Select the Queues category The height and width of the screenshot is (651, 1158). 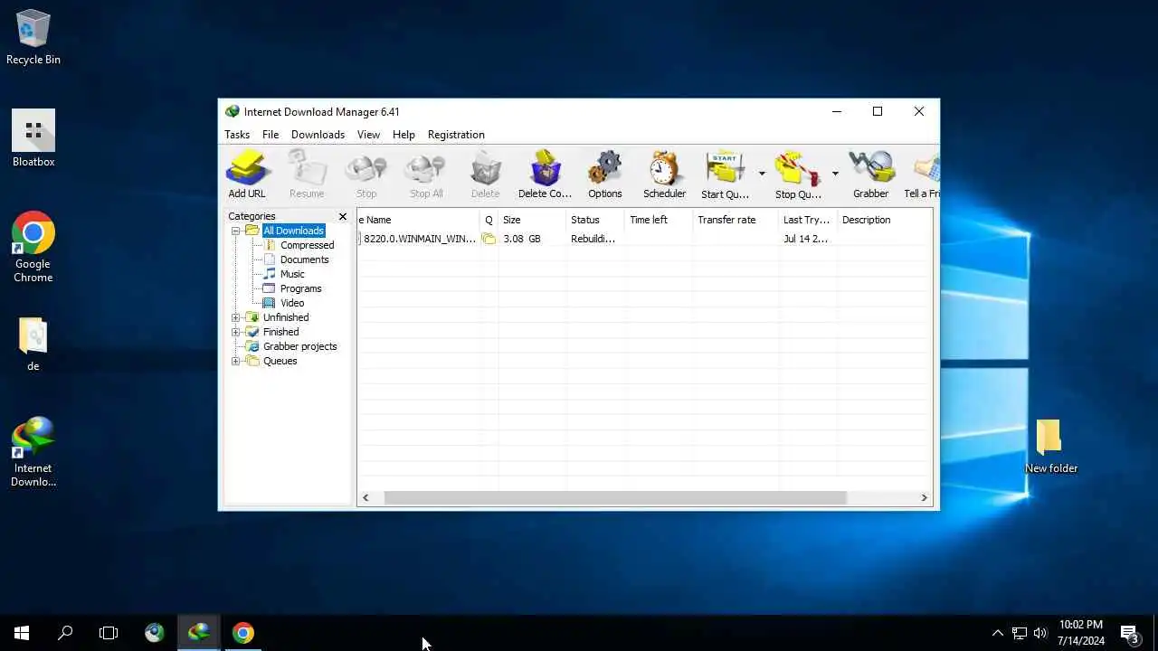[280, 361]
